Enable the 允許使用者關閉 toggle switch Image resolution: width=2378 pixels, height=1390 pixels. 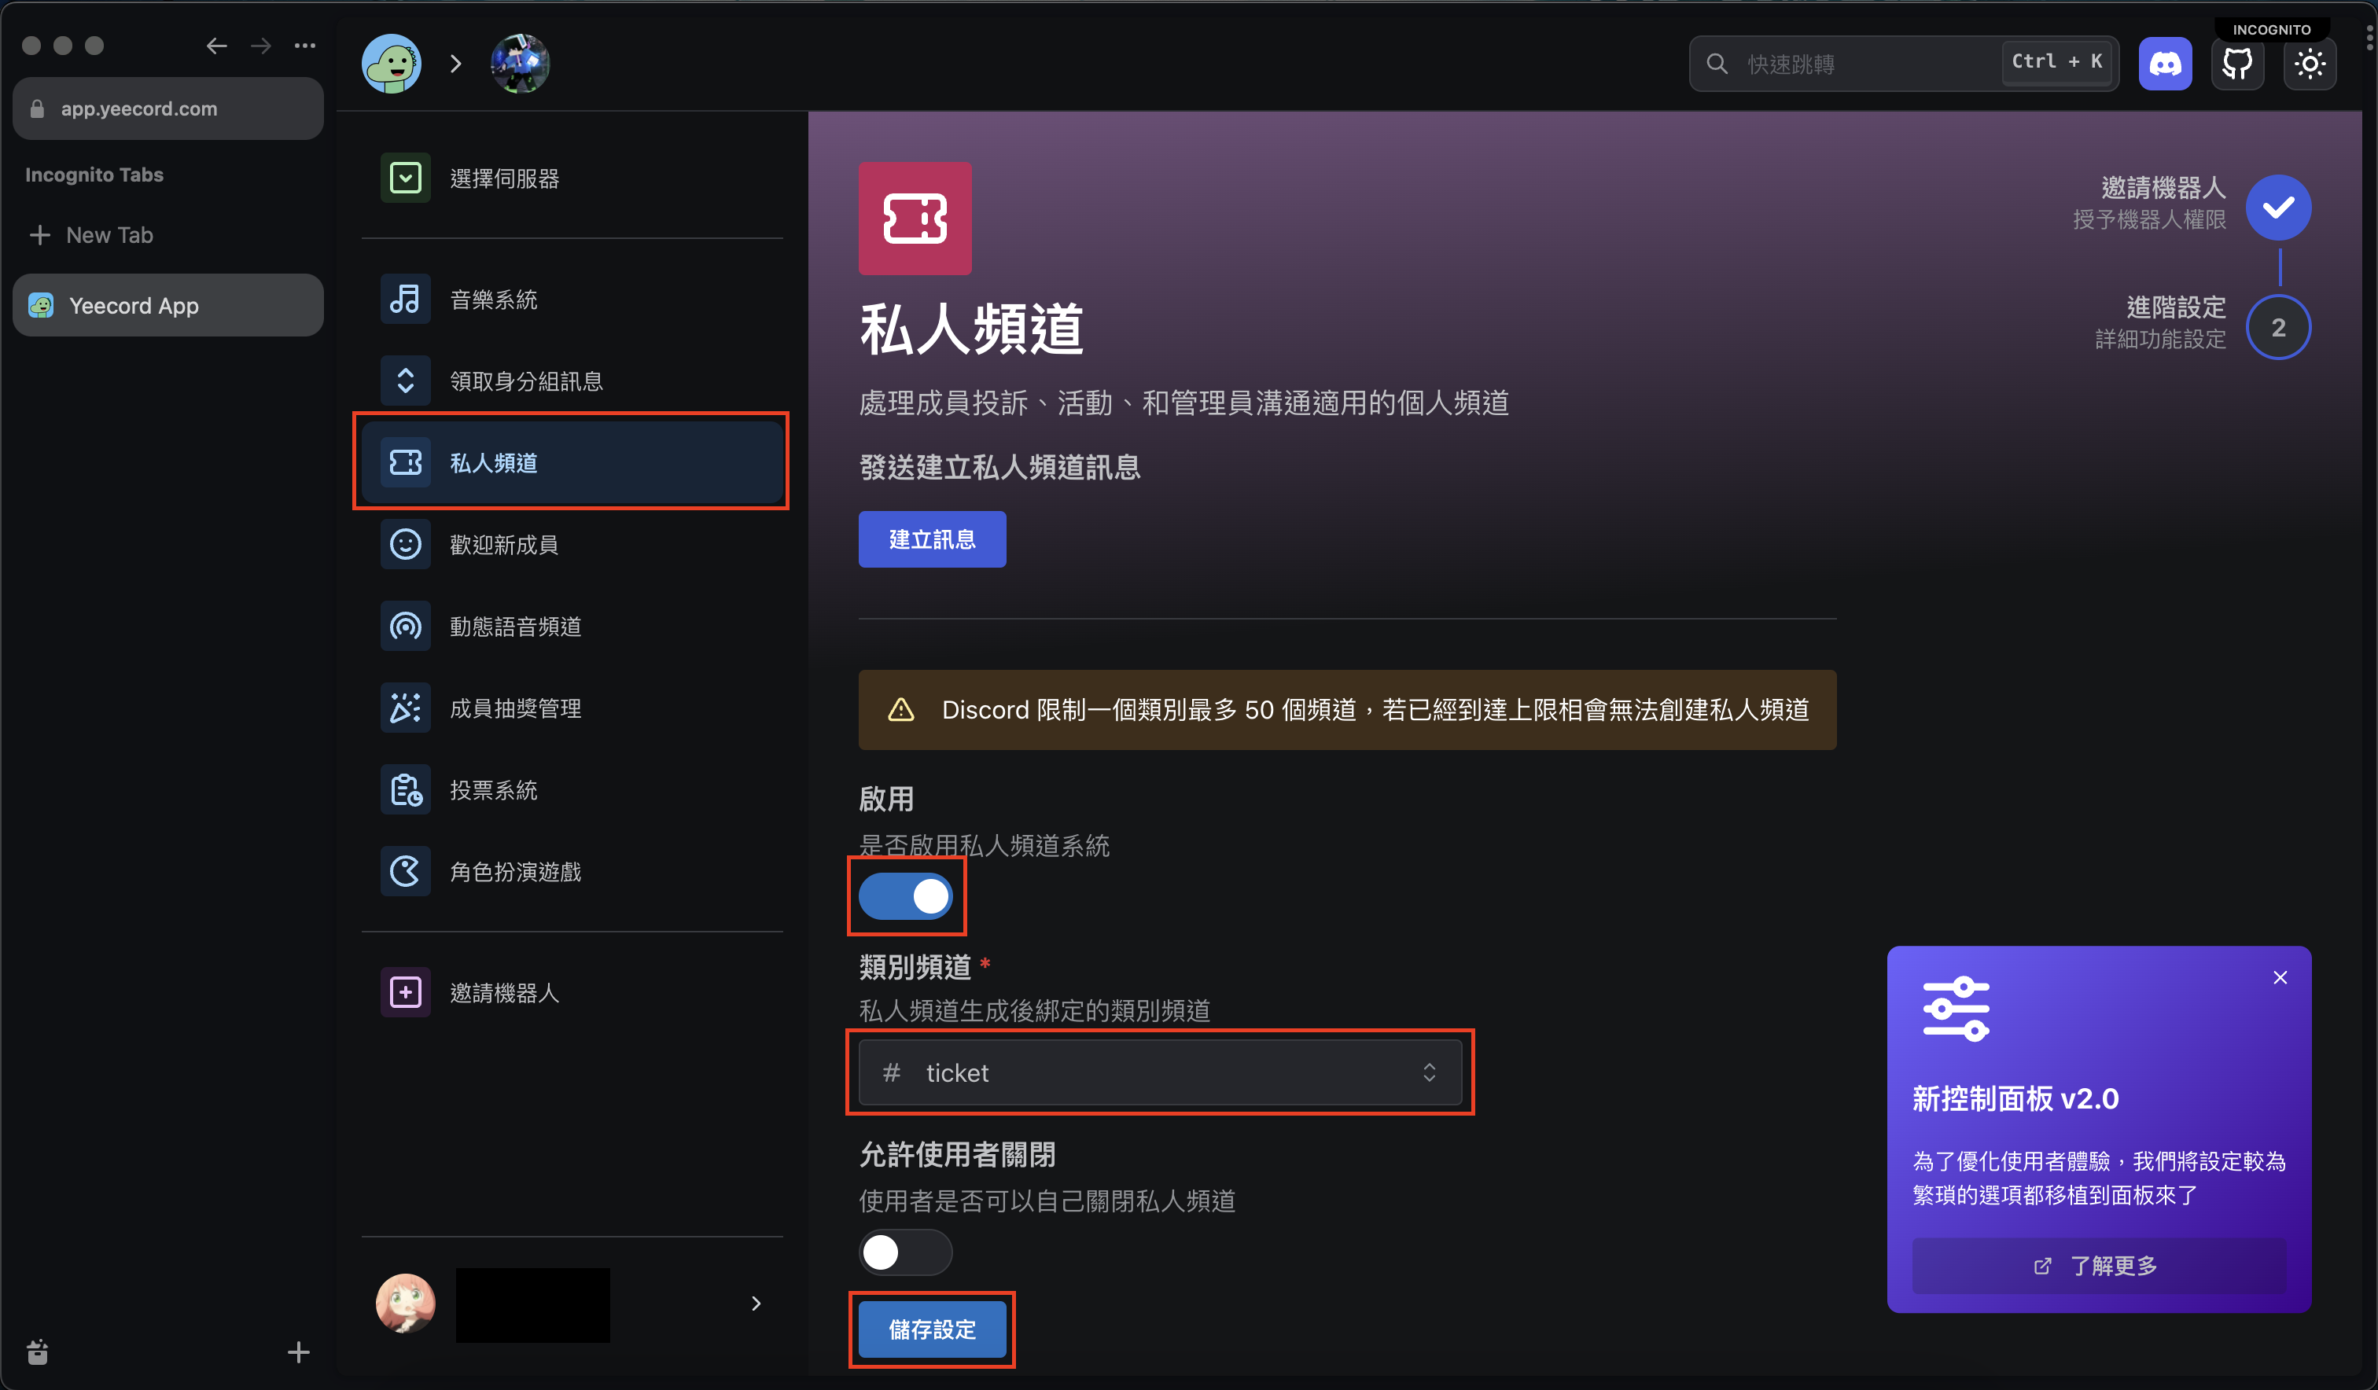click(x=906, y=1252)
